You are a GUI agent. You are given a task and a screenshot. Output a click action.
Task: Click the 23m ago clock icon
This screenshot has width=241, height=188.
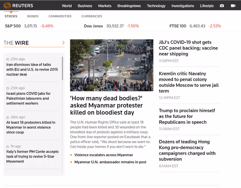click(x=8, y=88)
